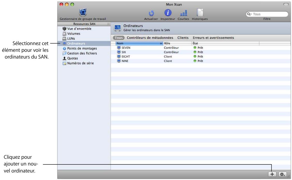Viewport: 292px width, 180px height.
Task: Open the gear action menu
Action: click(282, 174)
